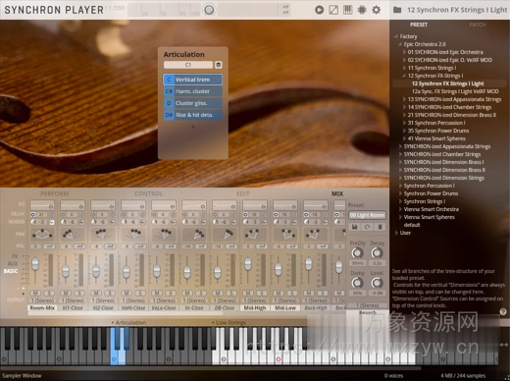Viewport: 510px width, 381px height.
Task: Click the Room-Mix volume fader
Action: pos(35,264)
